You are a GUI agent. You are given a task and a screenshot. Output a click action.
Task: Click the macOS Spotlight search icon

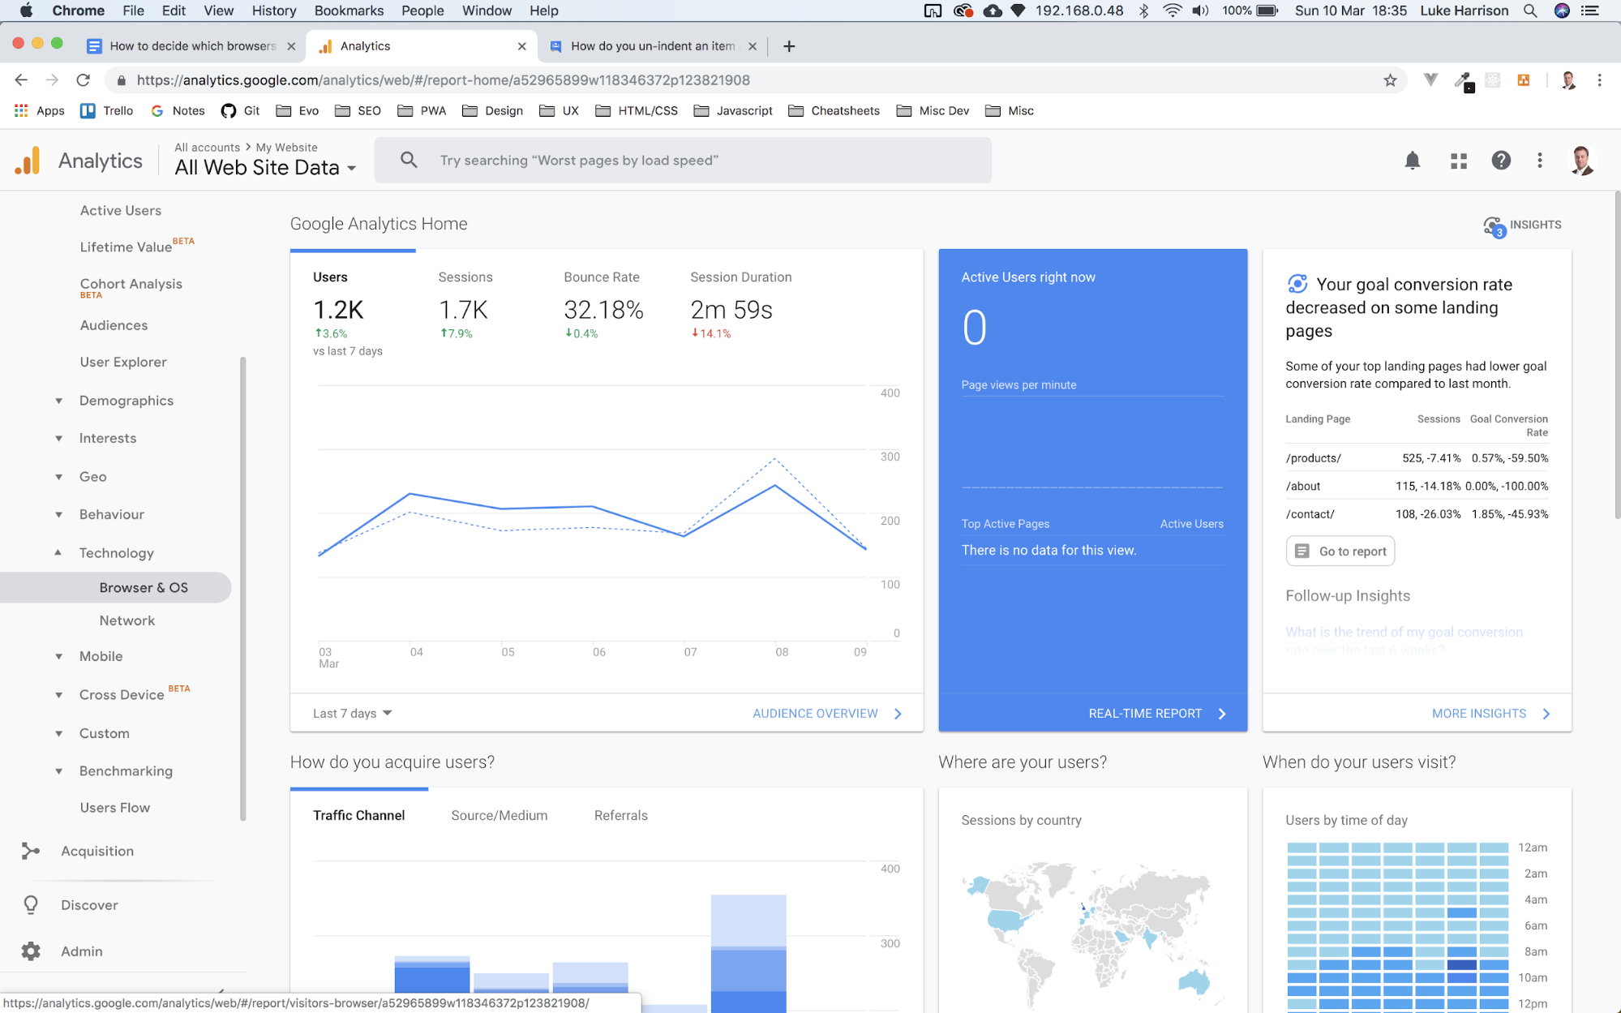click(1529, 11)
